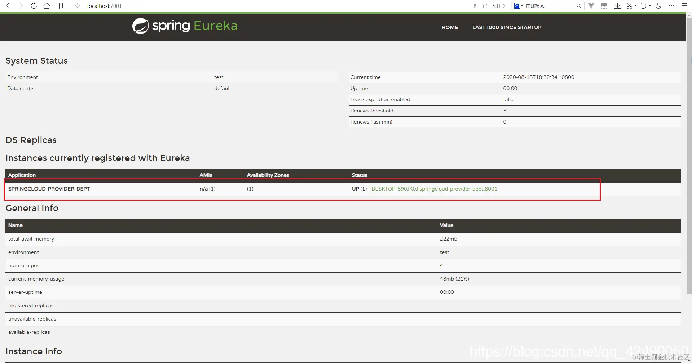Open the hamburger main menu icon

(684, 6)
